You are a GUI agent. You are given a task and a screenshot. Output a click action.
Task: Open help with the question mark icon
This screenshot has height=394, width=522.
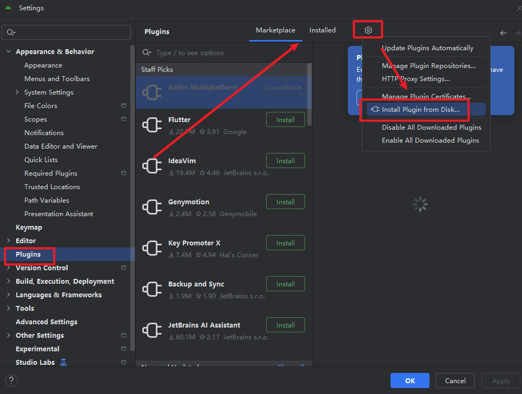11,380
